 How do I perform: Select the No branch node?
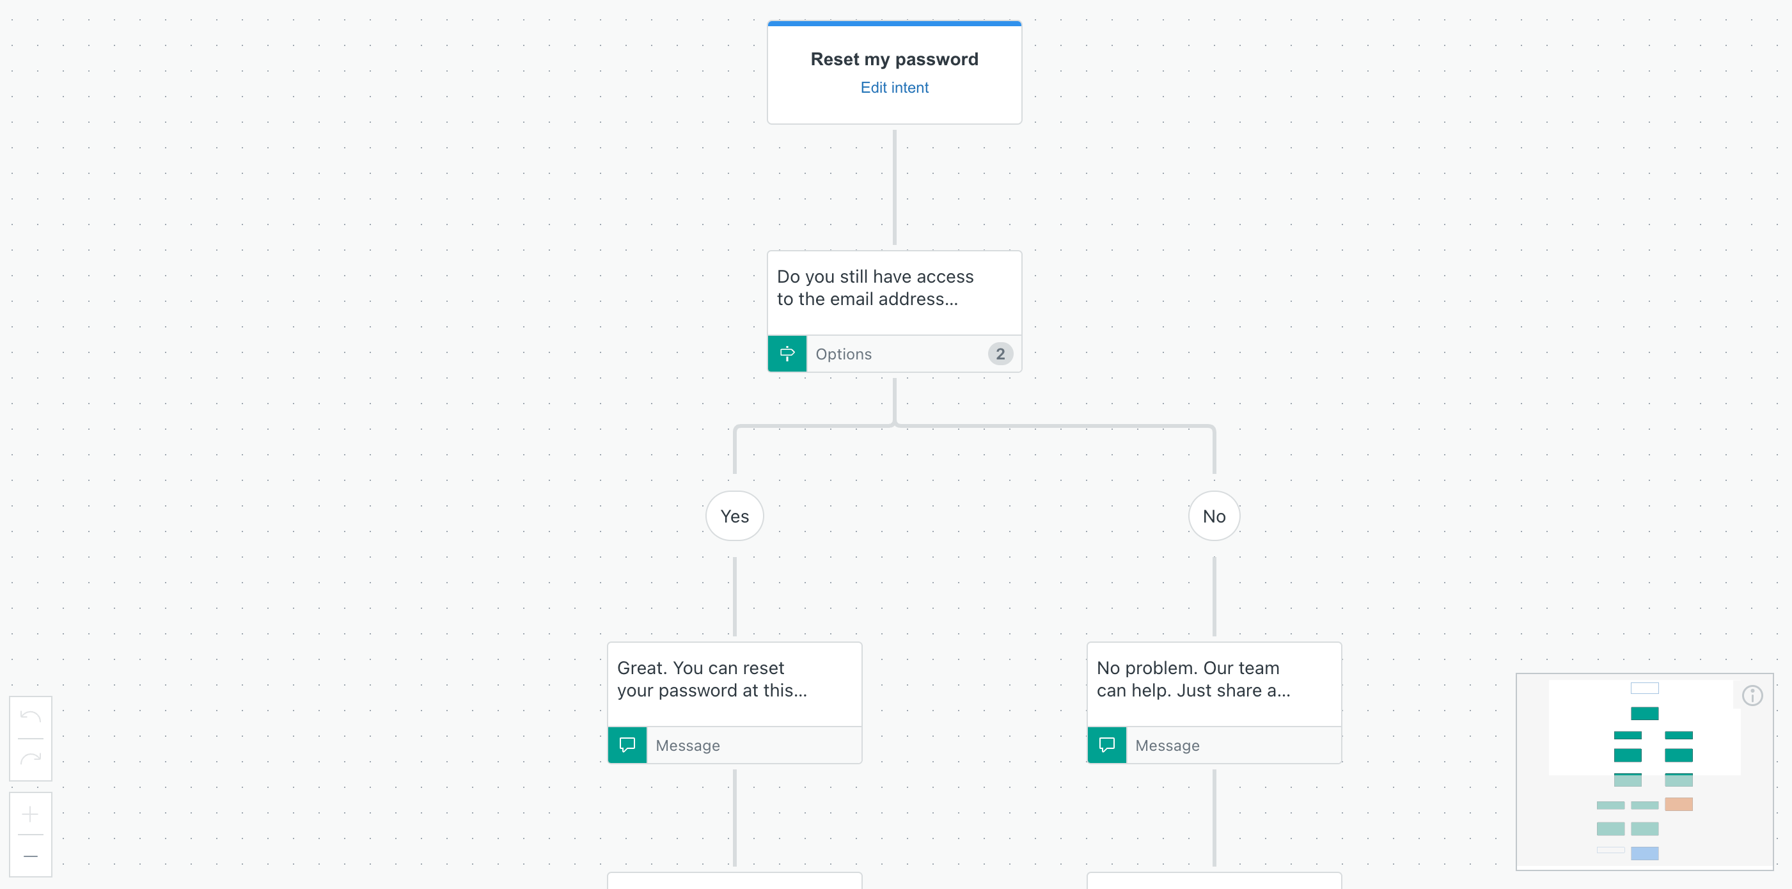1213,515
